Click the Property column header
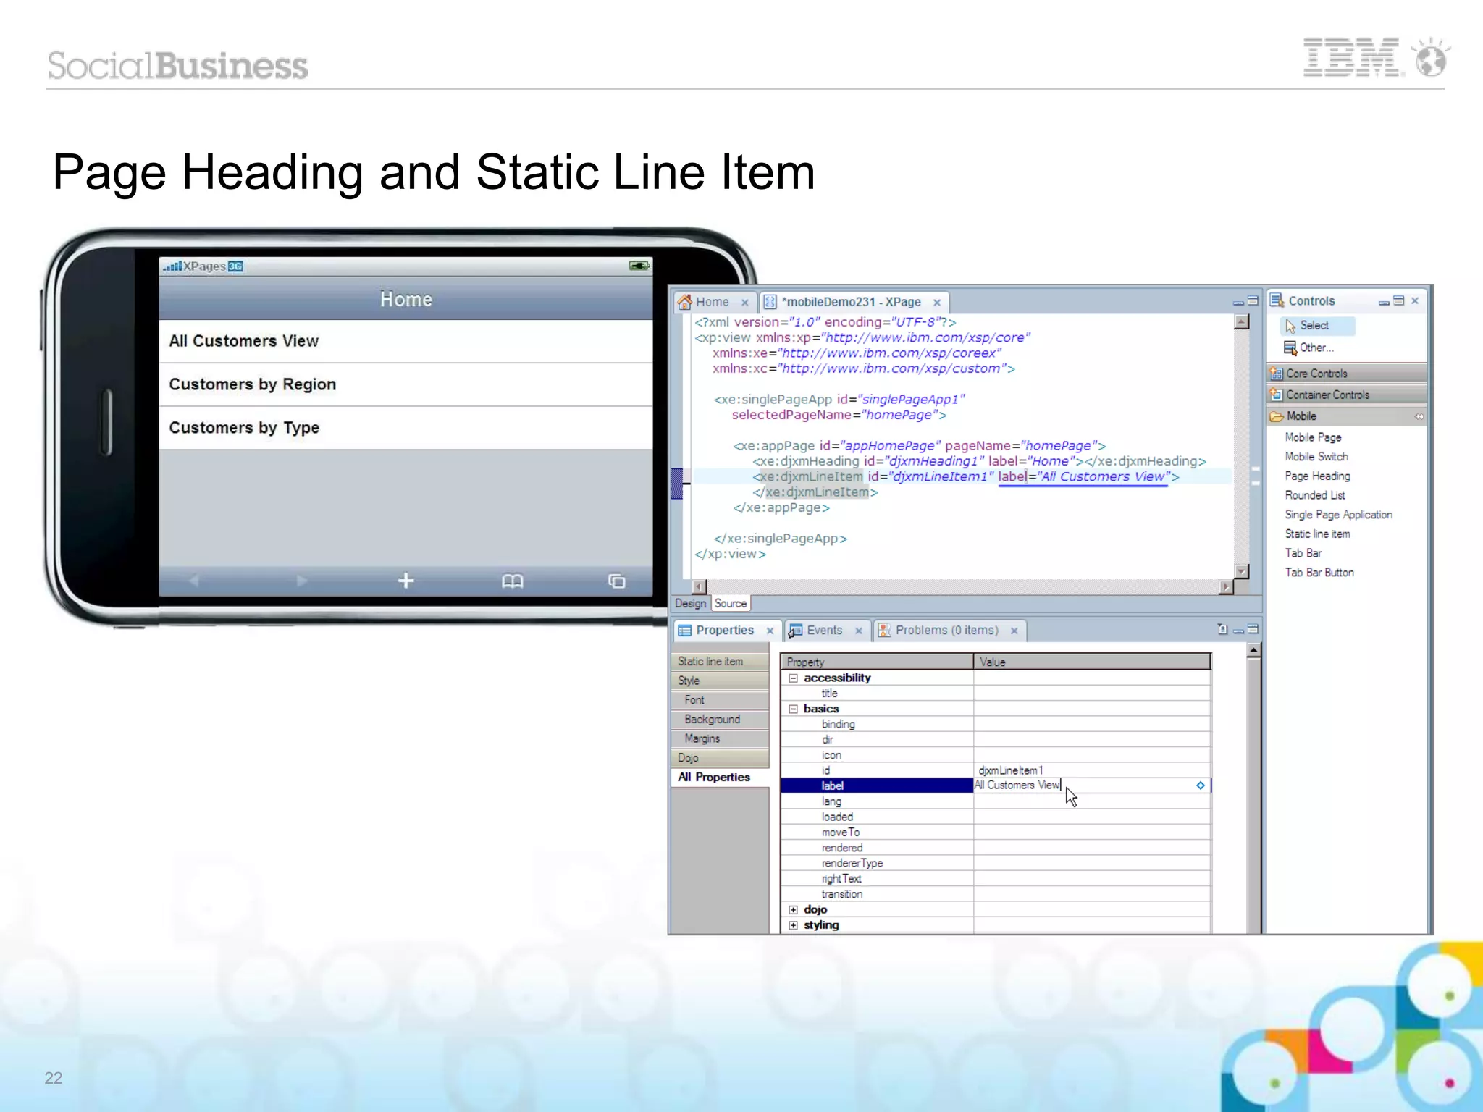 [877, 662]
